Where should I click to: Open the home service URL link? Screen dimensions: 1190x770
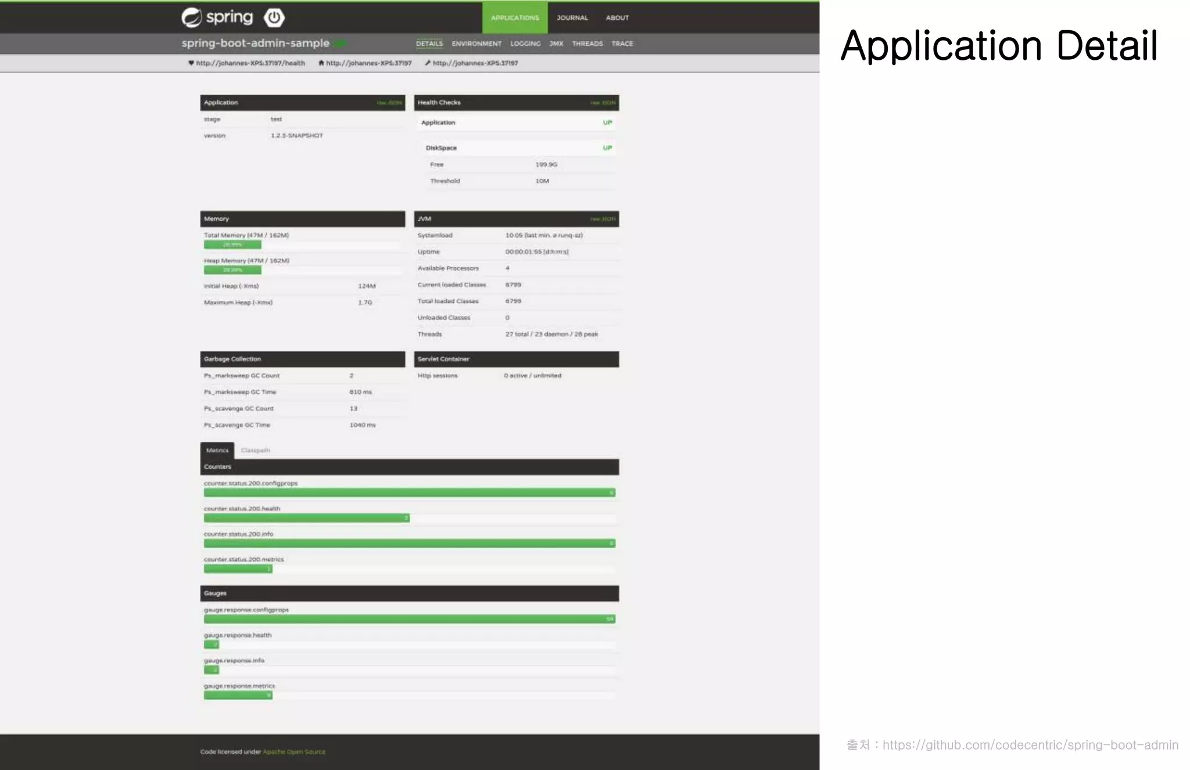tap(368, 63)
